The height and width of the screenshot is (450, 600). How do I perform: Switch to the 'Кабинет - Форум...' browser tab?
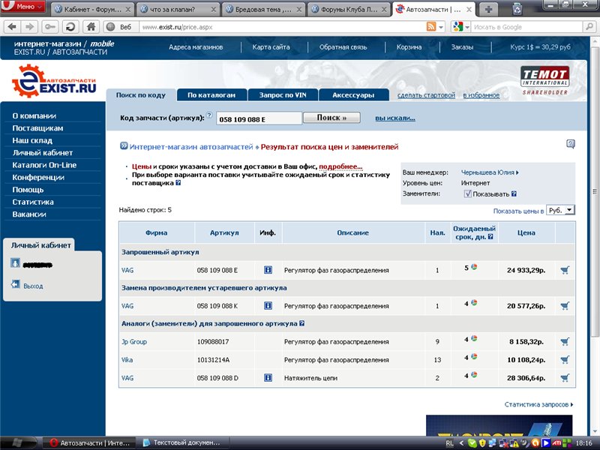point(92,10)
